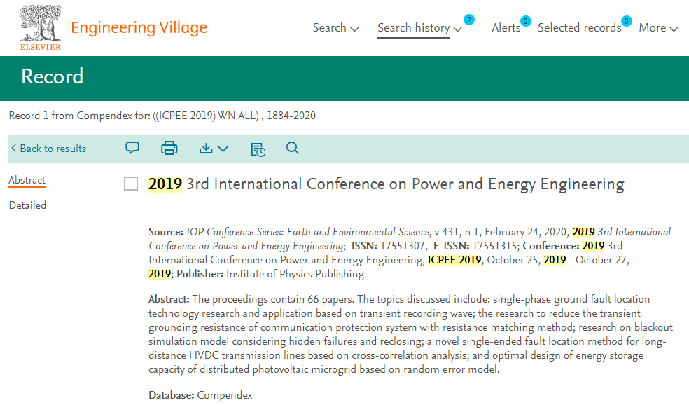This screenshot has width=689, height=405.
Task: Click the ISSN value 17551307
Action: coord(403,246)
